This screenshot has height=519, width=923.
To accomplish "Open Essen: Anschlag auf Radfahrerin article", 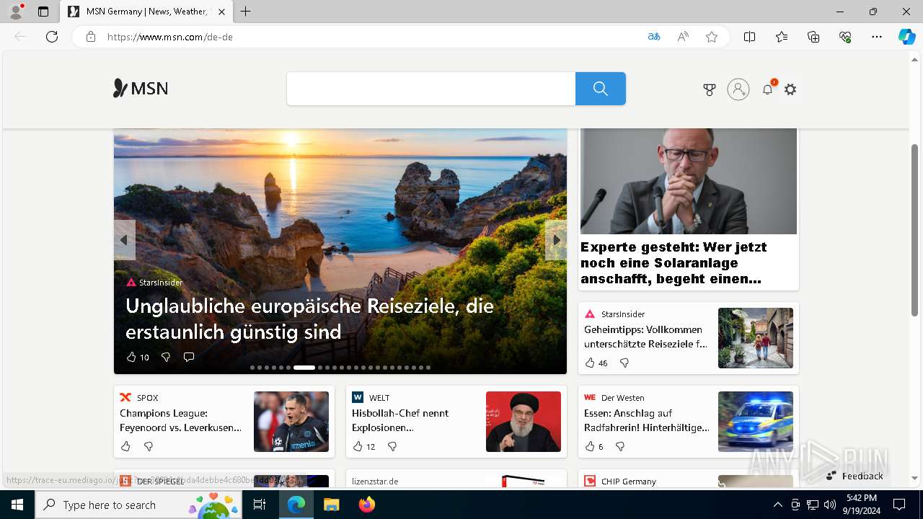I will point(647,420).
